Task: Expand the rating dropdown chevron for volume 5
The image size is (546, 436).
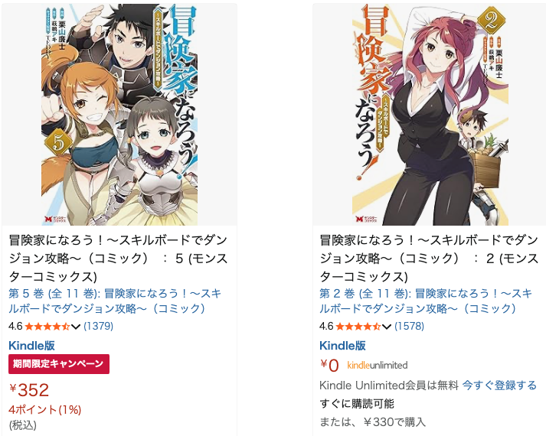Action: (76, 327)
